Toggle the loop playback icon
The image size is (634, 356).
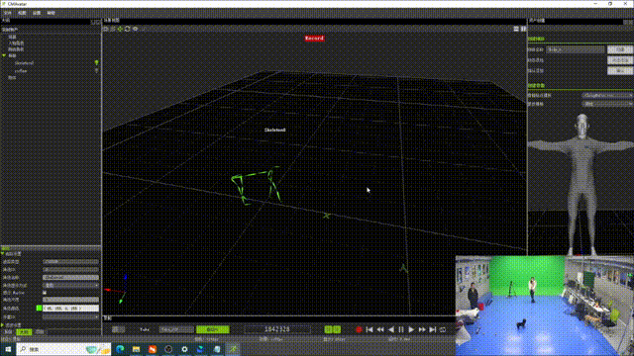tap(443, 329)
